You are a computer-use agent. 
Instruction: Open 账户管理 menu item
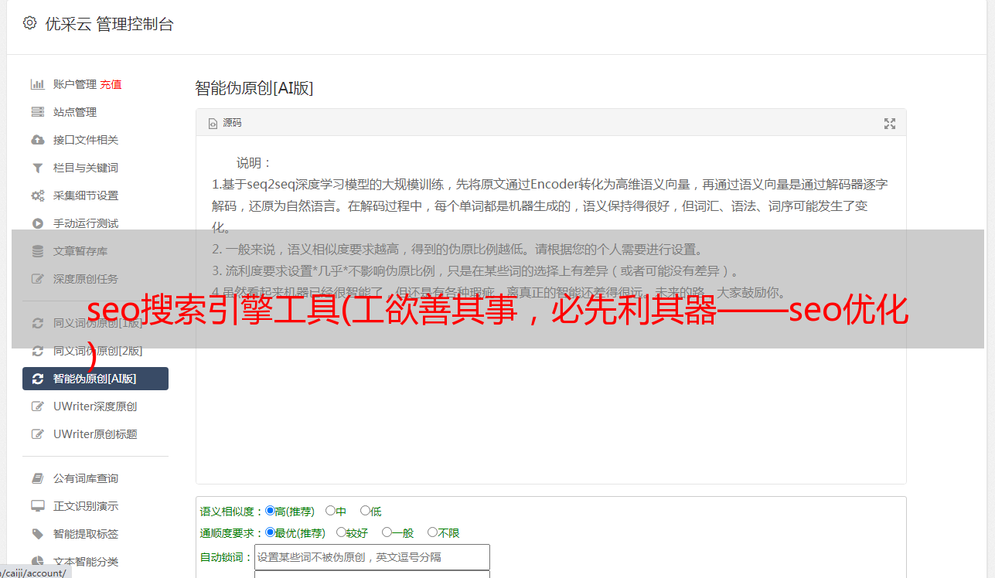click(75, 84)
